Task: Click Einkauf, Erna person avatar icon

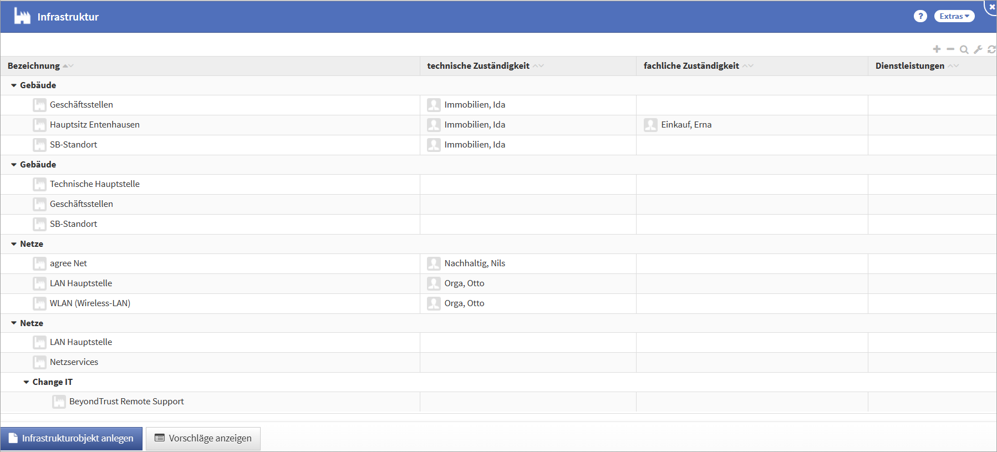Action: click(650, 125)
